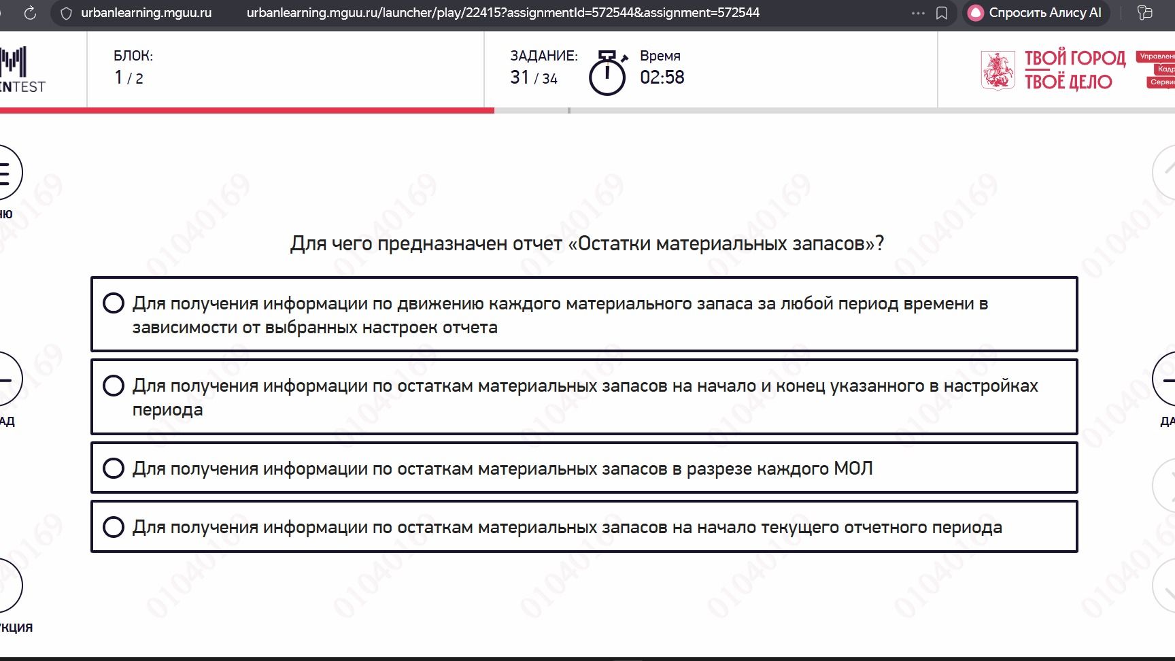Click the 'Время' label

coord(660,56)
